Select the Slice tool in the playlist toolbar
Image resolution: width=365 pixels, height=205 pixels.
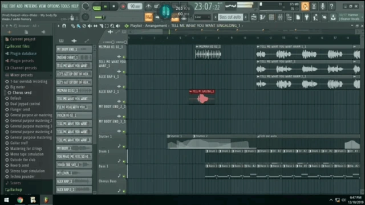101,26
